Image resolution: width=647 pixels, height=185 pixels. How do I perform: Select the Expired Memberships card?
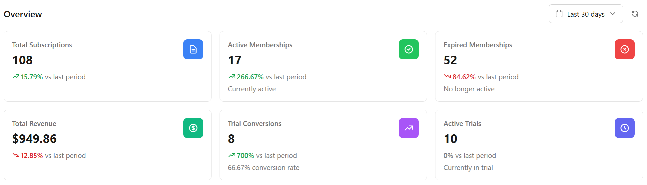[x=539, y=66]
